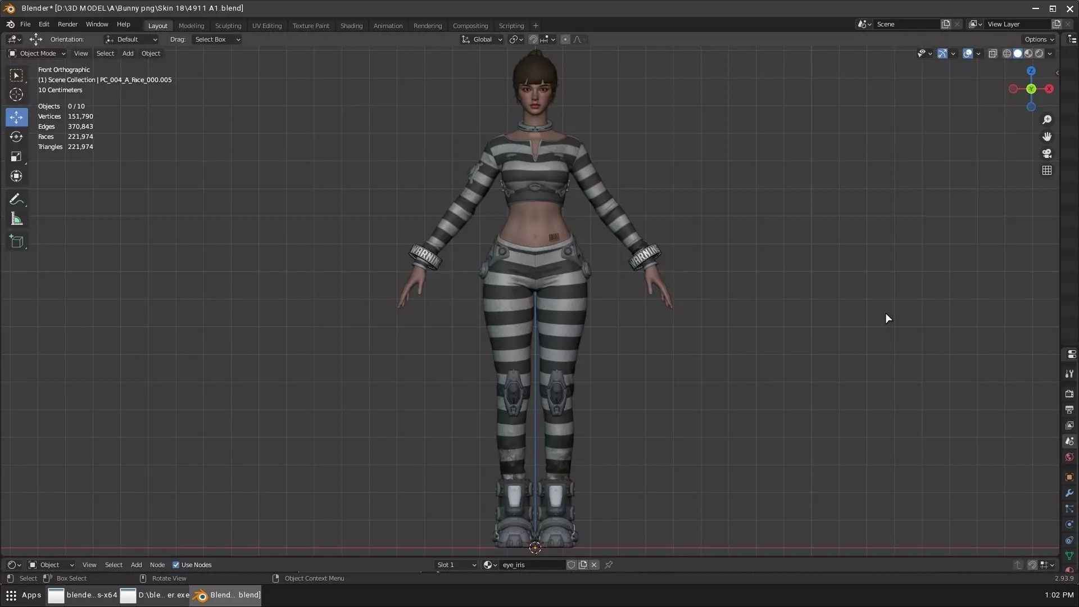Unlink the eye_iris material
Screen dimensions: 1079x607
(x=594, y=565)
